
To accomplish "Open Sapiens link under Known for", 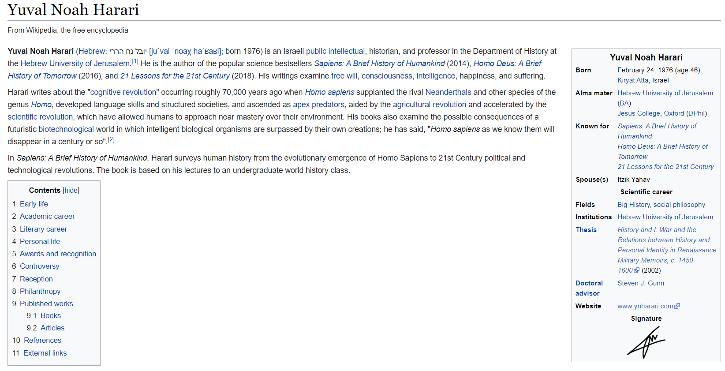I will click(657, 131).
